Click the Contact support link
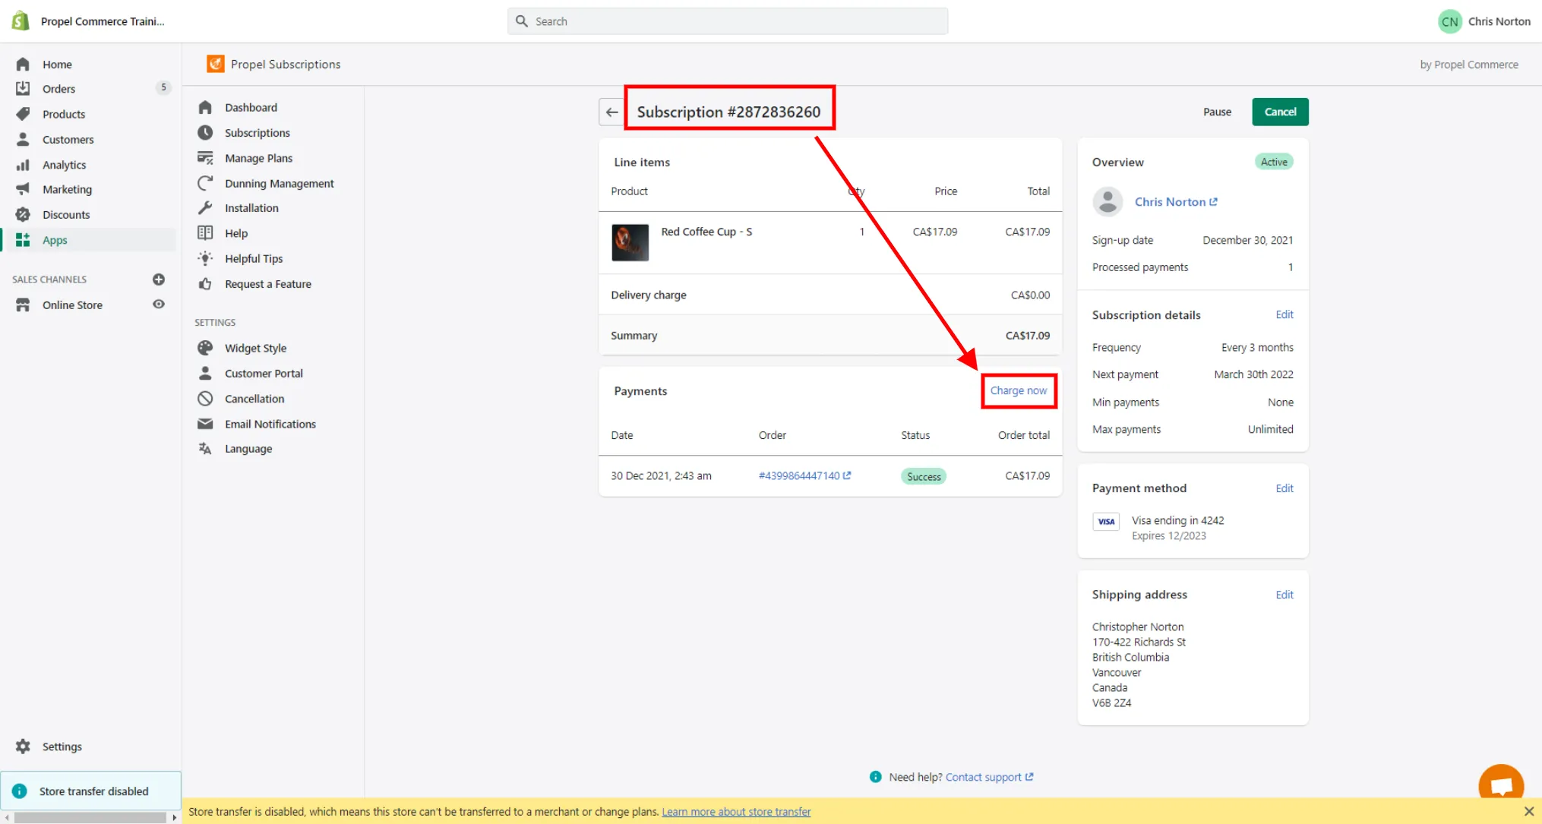Viewport: 1542px width, 824px height. pyautogui.click(x=989, y=777)
